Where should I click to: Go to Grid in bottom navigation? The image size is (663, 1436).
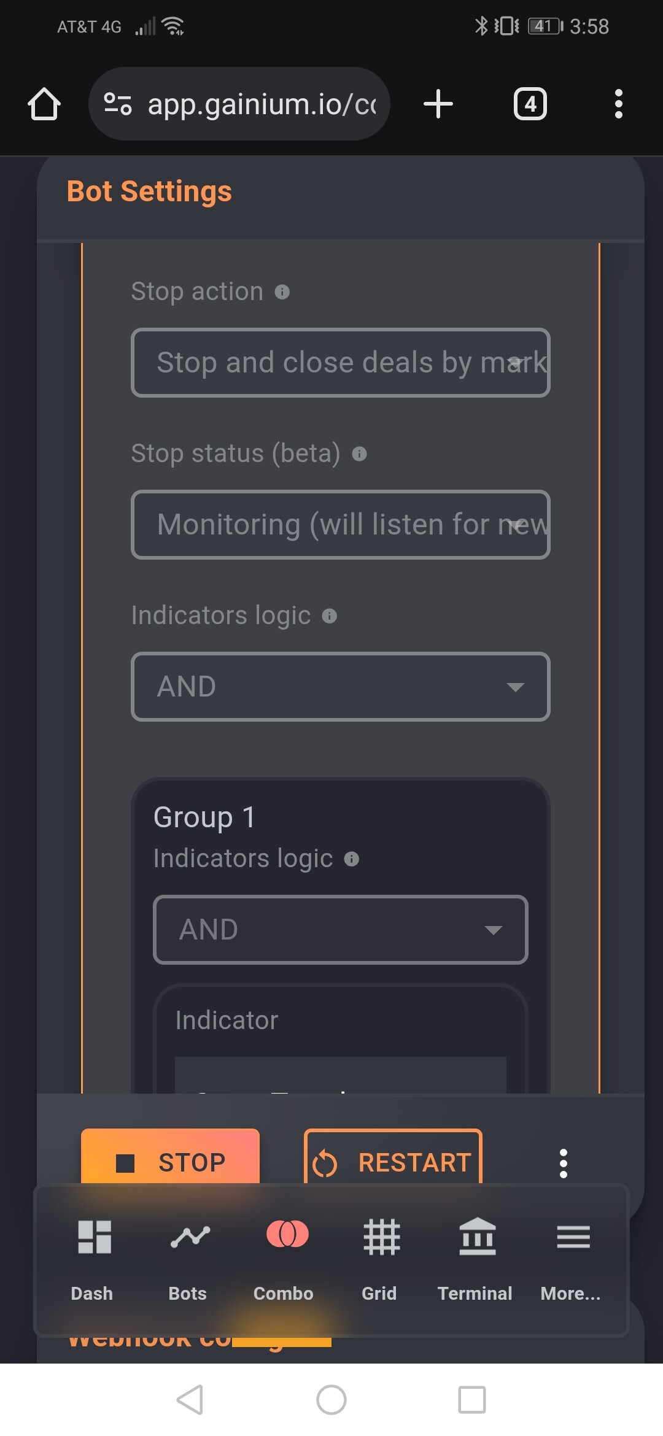point(379,1261)
